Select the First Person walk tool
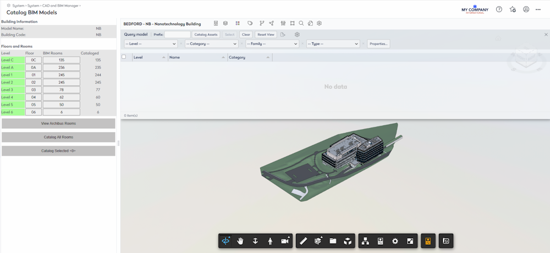The height and width of the screenshot is (253, 550). point(270,241)
